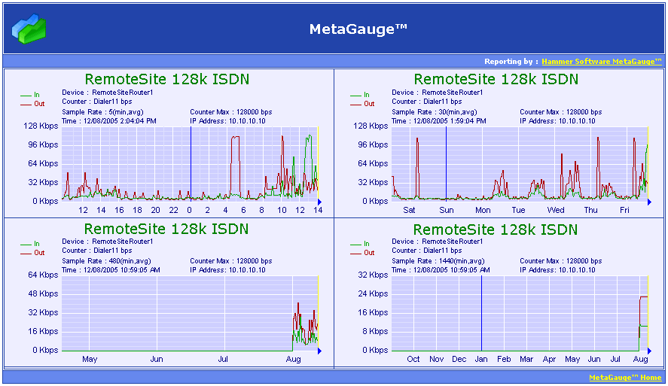Click the title of the 480-minute sample graph
Screen dimensions: 668x386
coord(166,229)
